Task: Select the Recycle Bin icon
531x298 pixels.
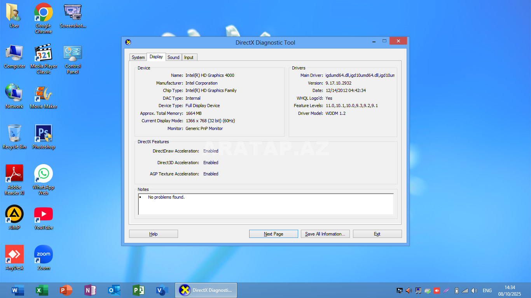Action: tap(14, 136)
